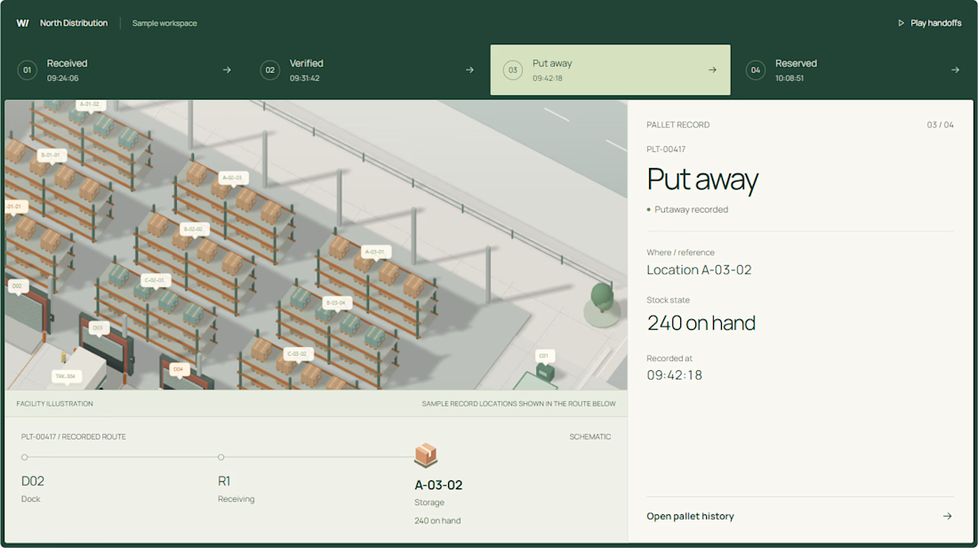The image size is (978, 548).
Task: Click the W/ logo in the header
Action: click(x=22, y=23)
